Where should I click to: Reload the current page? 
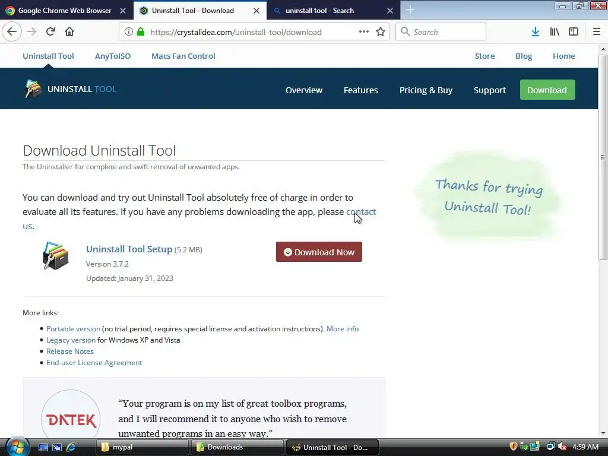click(x=50, y=31)
